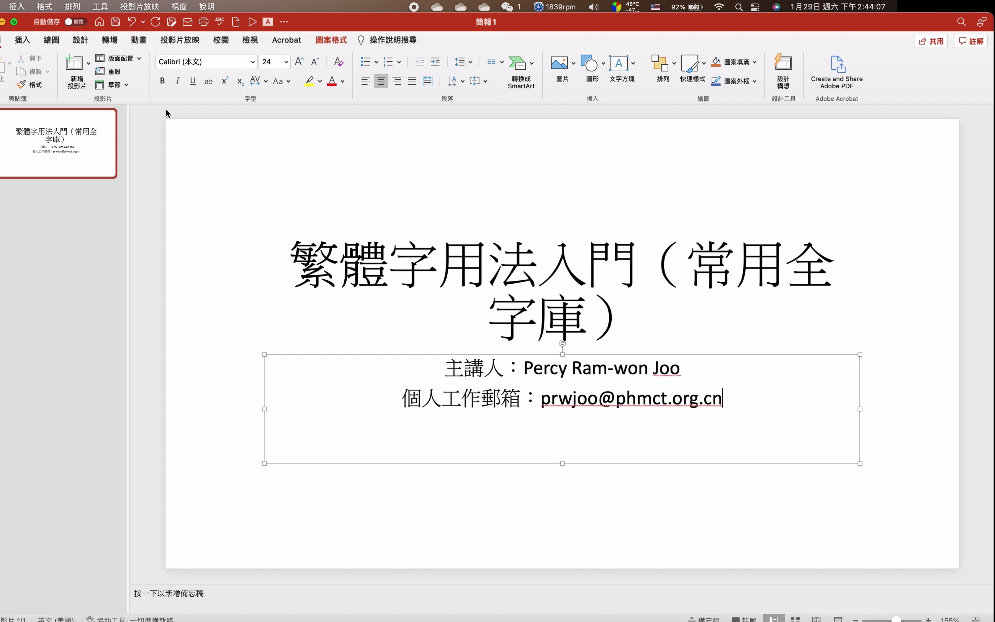This screenshot has height=622, width=995.
Task: Open the 圖案外框 shape outline dropdown arrow
Action: (x=754, y=81)
